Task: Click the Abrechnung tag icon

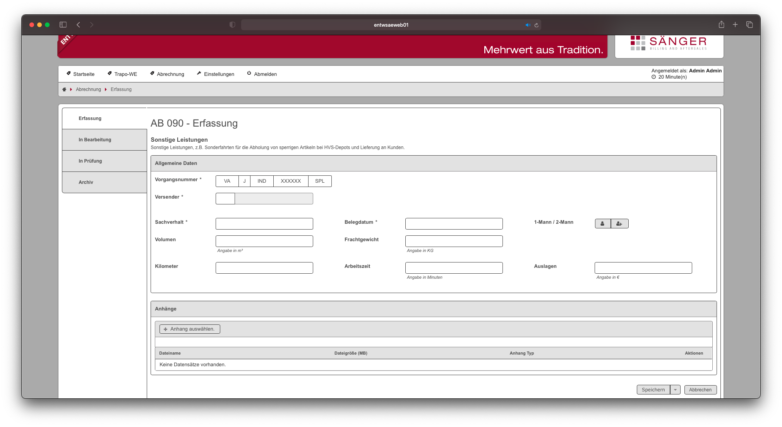Action: pyautogui.click(x=152, y=73)
